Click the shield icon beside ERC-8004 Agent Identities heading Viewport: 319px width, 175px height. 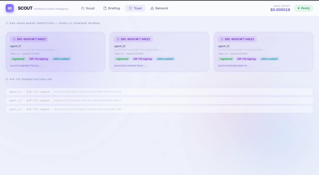(7, 23)
